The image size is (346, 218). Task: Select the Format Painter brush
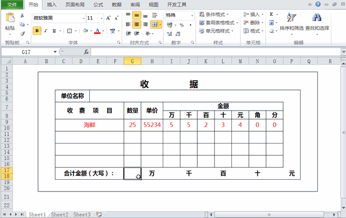22,33
